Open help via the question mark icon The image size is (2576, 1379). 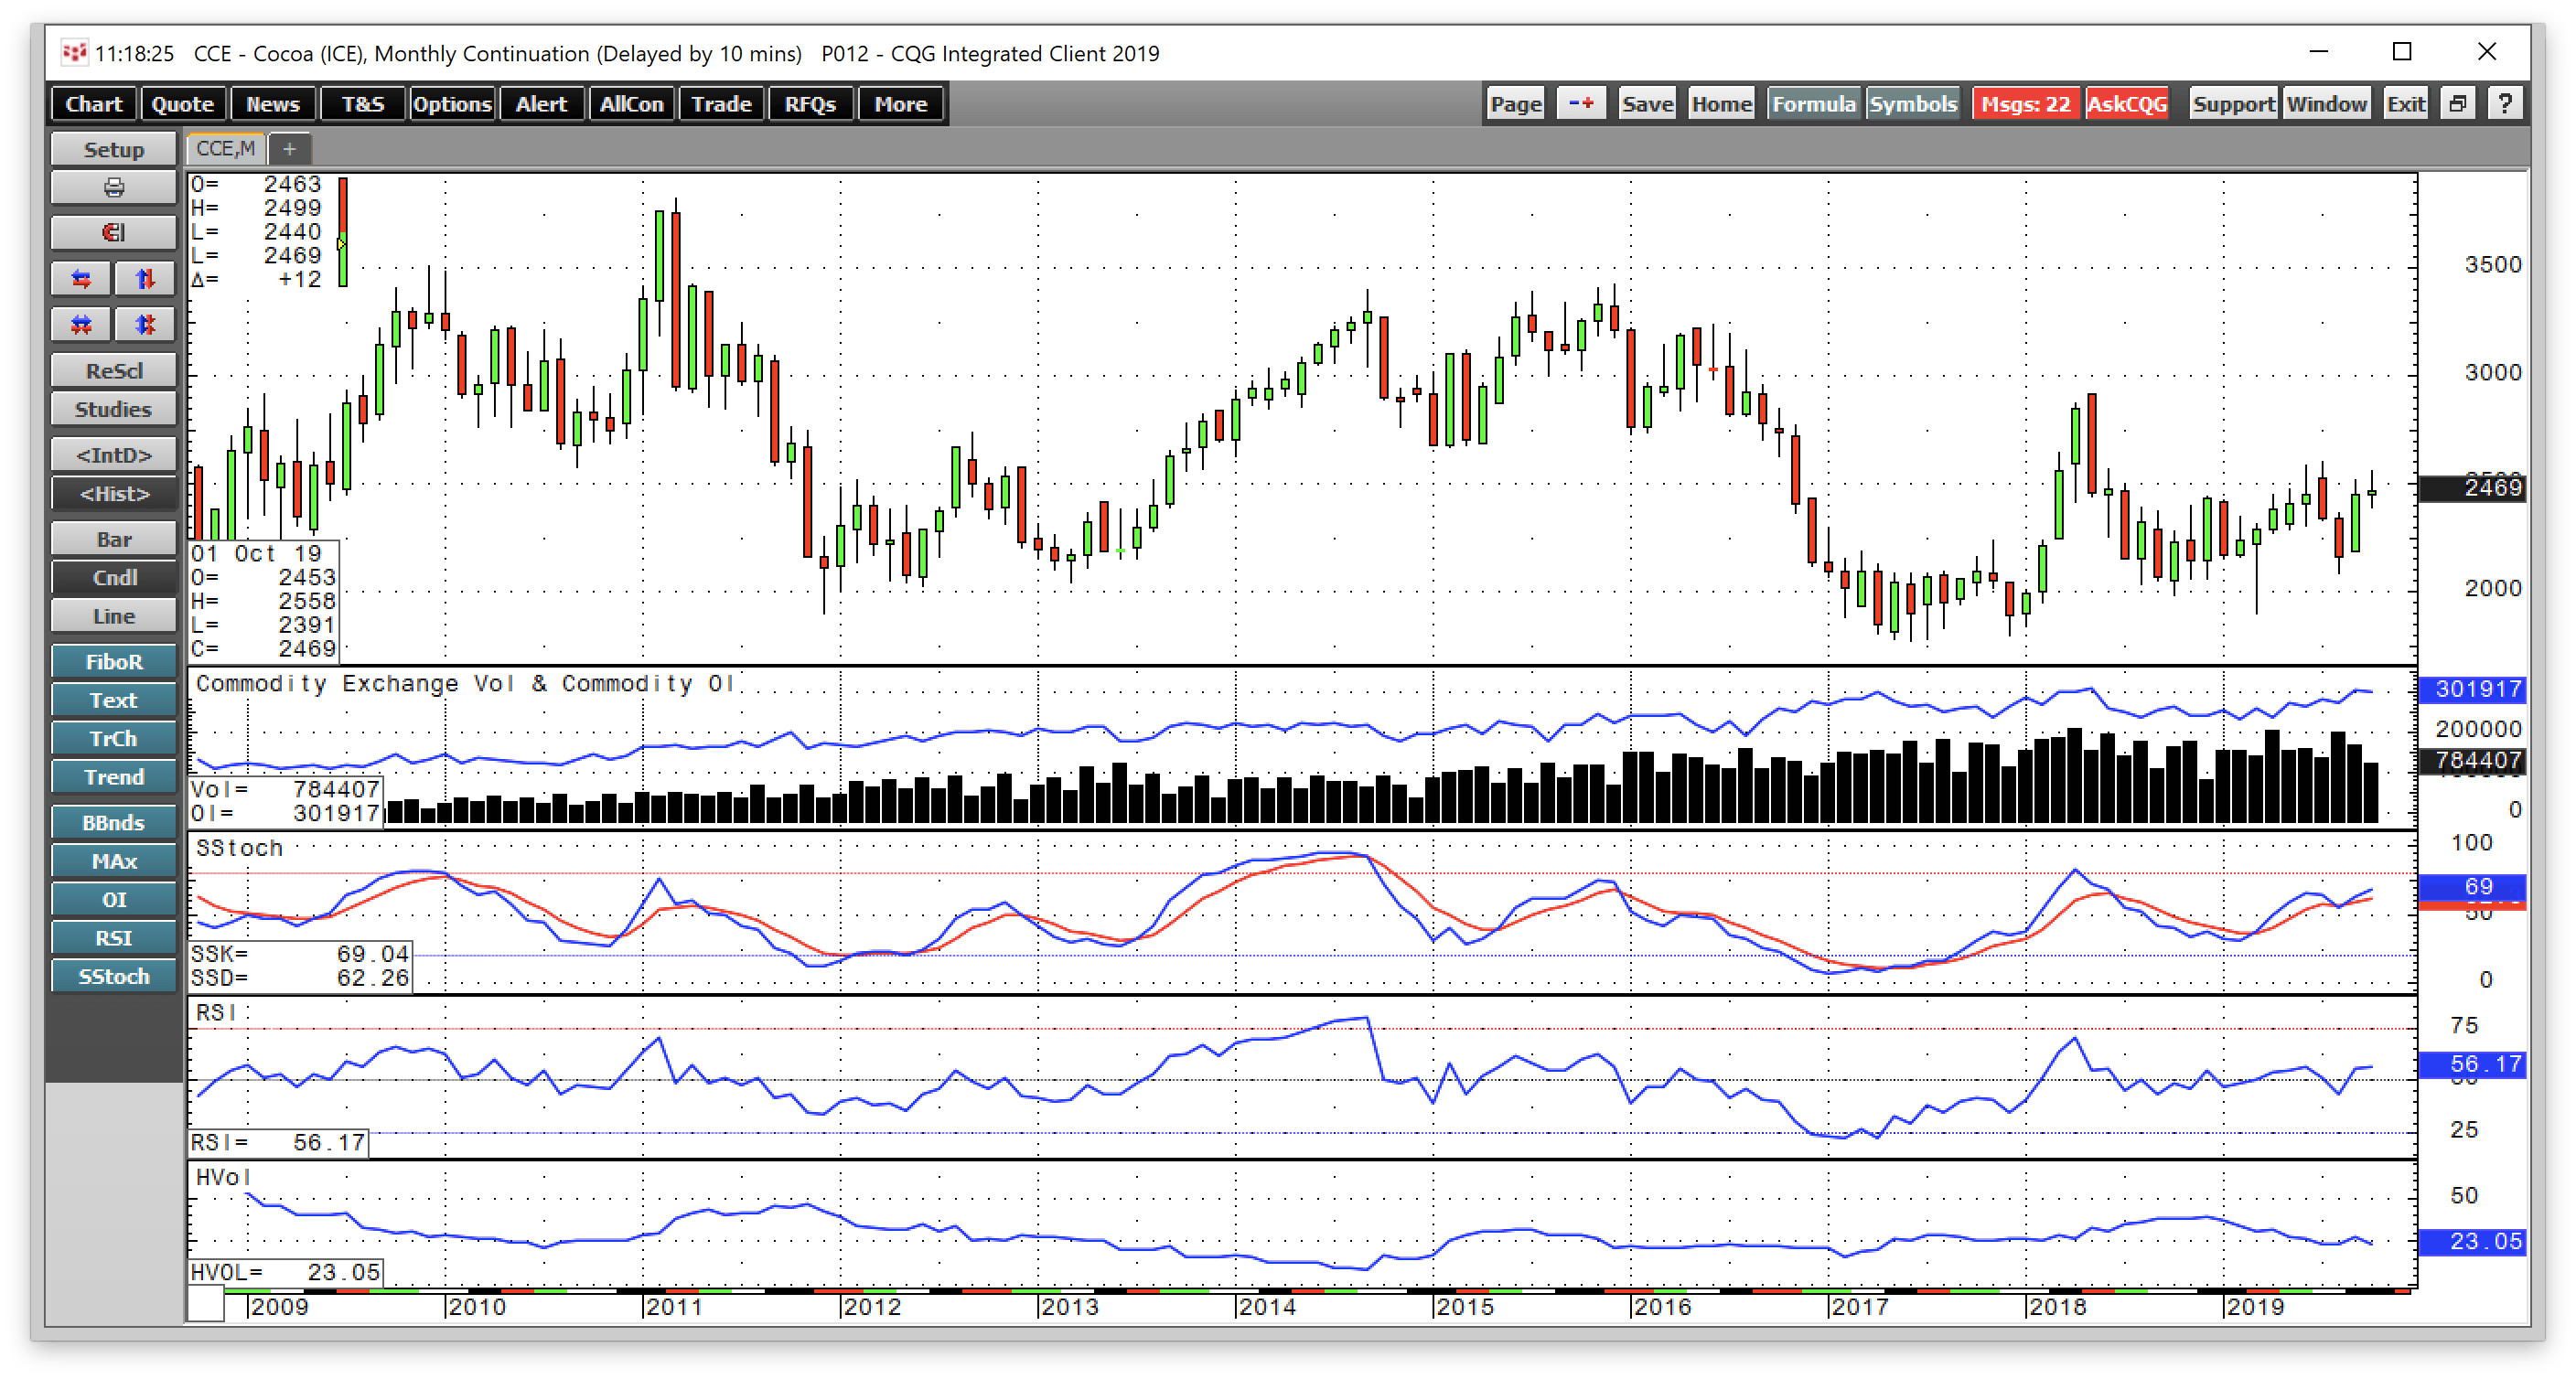pos(2505,102)
